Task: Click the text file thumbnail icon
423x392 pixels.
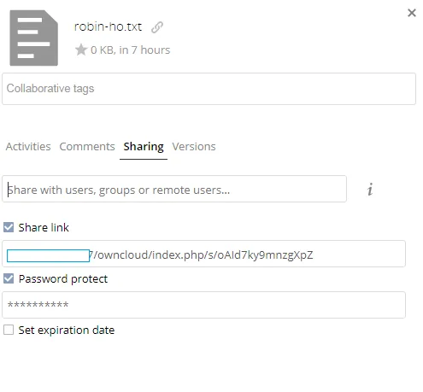Action: [x=34, y=38]
